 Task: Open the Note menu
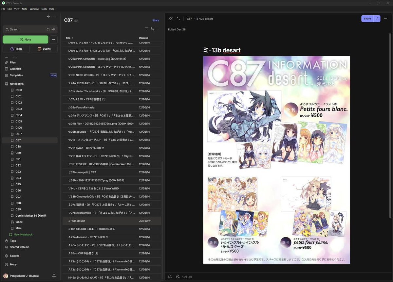pyautogui.click(x=25, y=9)
